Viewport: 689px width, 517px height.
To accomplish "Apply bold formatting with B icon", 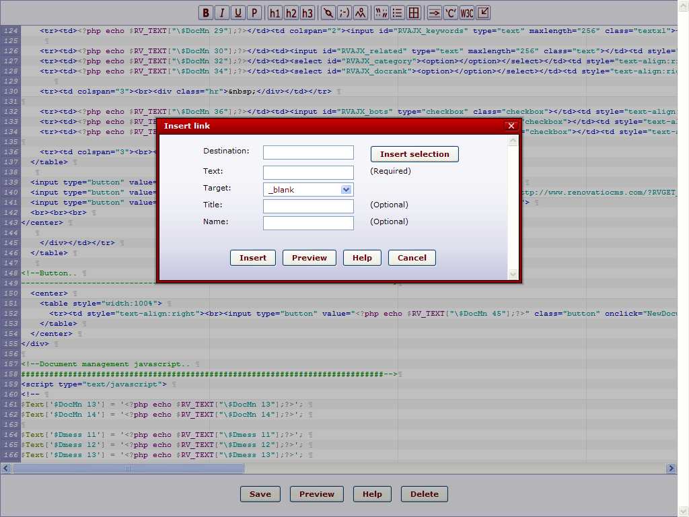I will tap(206, 13).
